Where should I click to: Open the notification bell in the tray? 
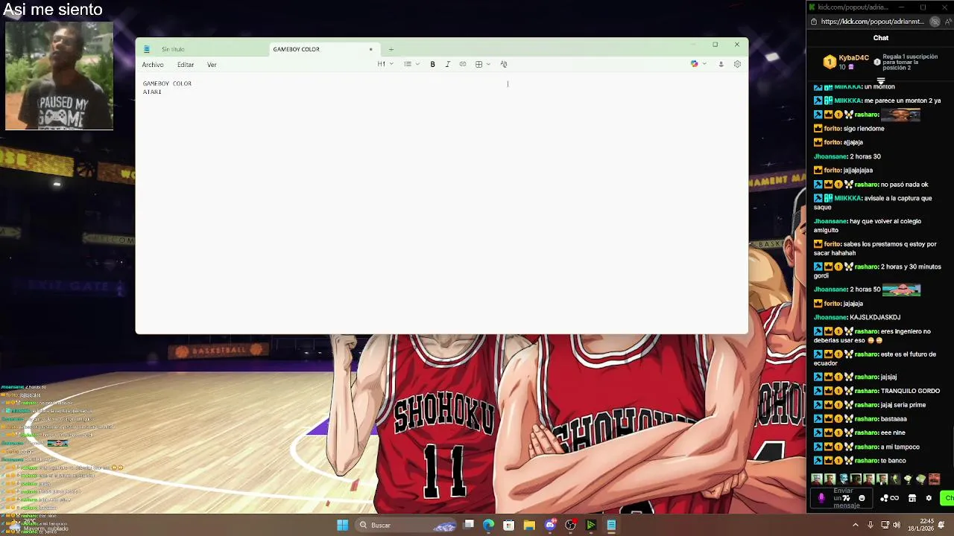941,525
